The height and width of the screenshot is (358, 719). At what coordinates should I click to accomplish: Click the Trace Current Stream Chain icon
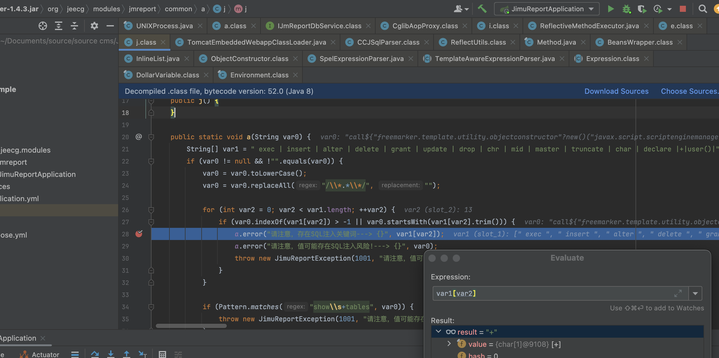[178, 354]
